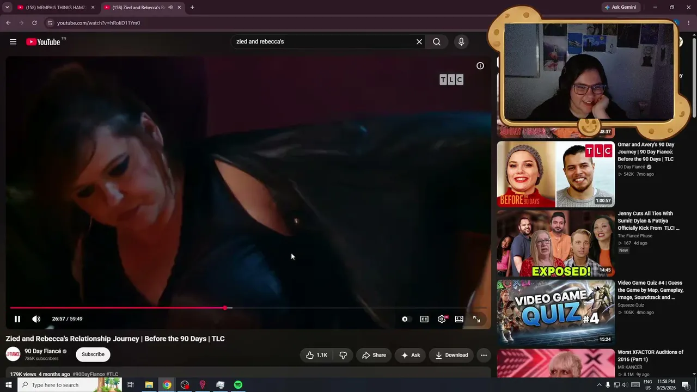Open the Windows Start menu

point(9,385)
